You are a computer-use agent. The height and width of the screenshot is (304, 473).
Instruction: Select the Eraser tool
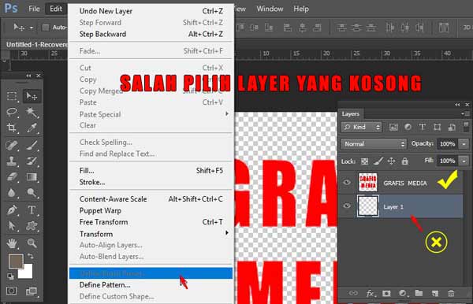point(12,176)
